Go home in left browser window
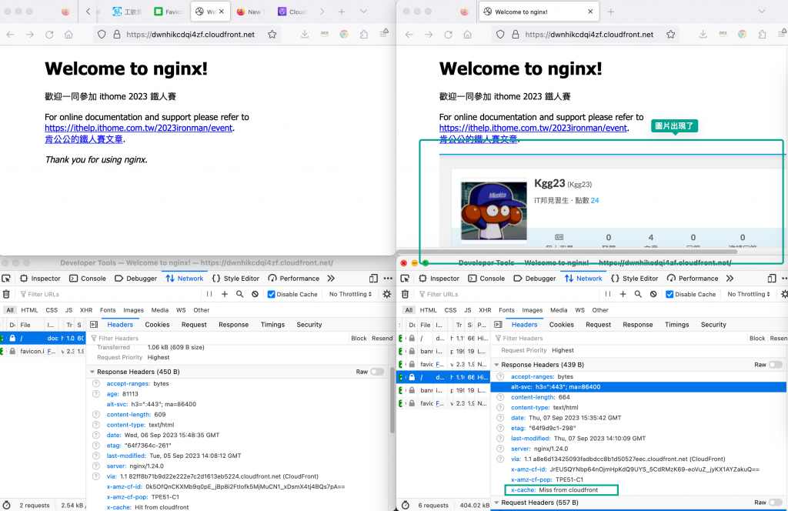 pos(68,35)
